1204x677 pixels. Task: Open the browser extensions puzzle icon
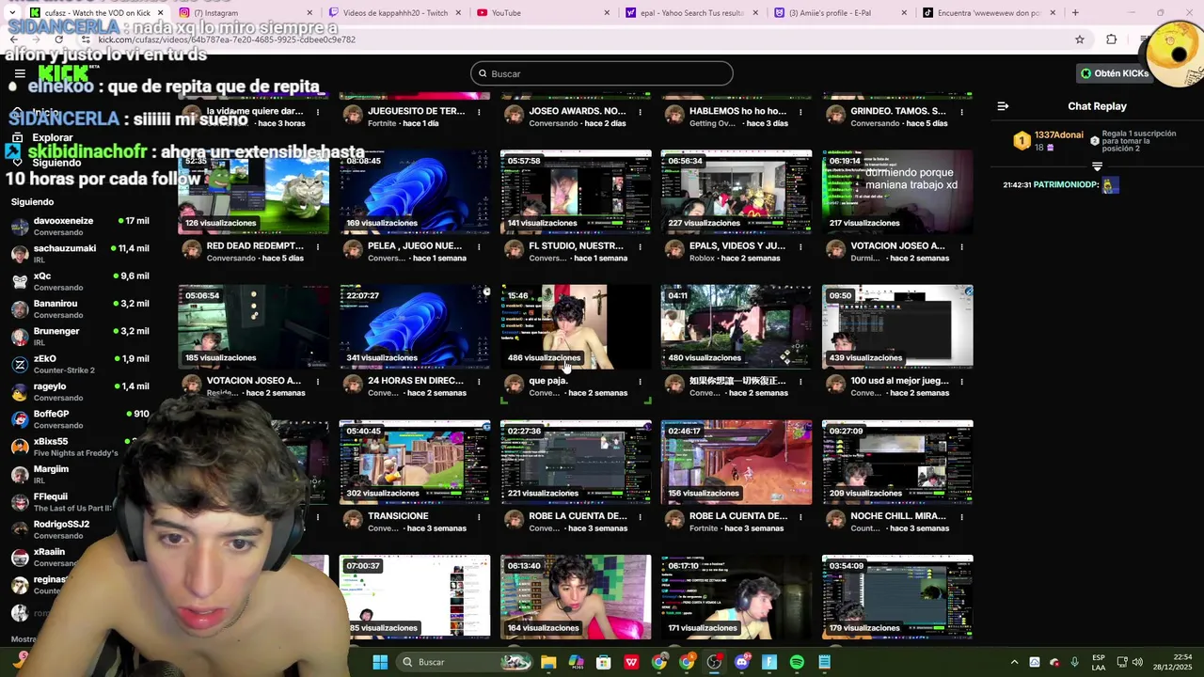(1112, 39)
